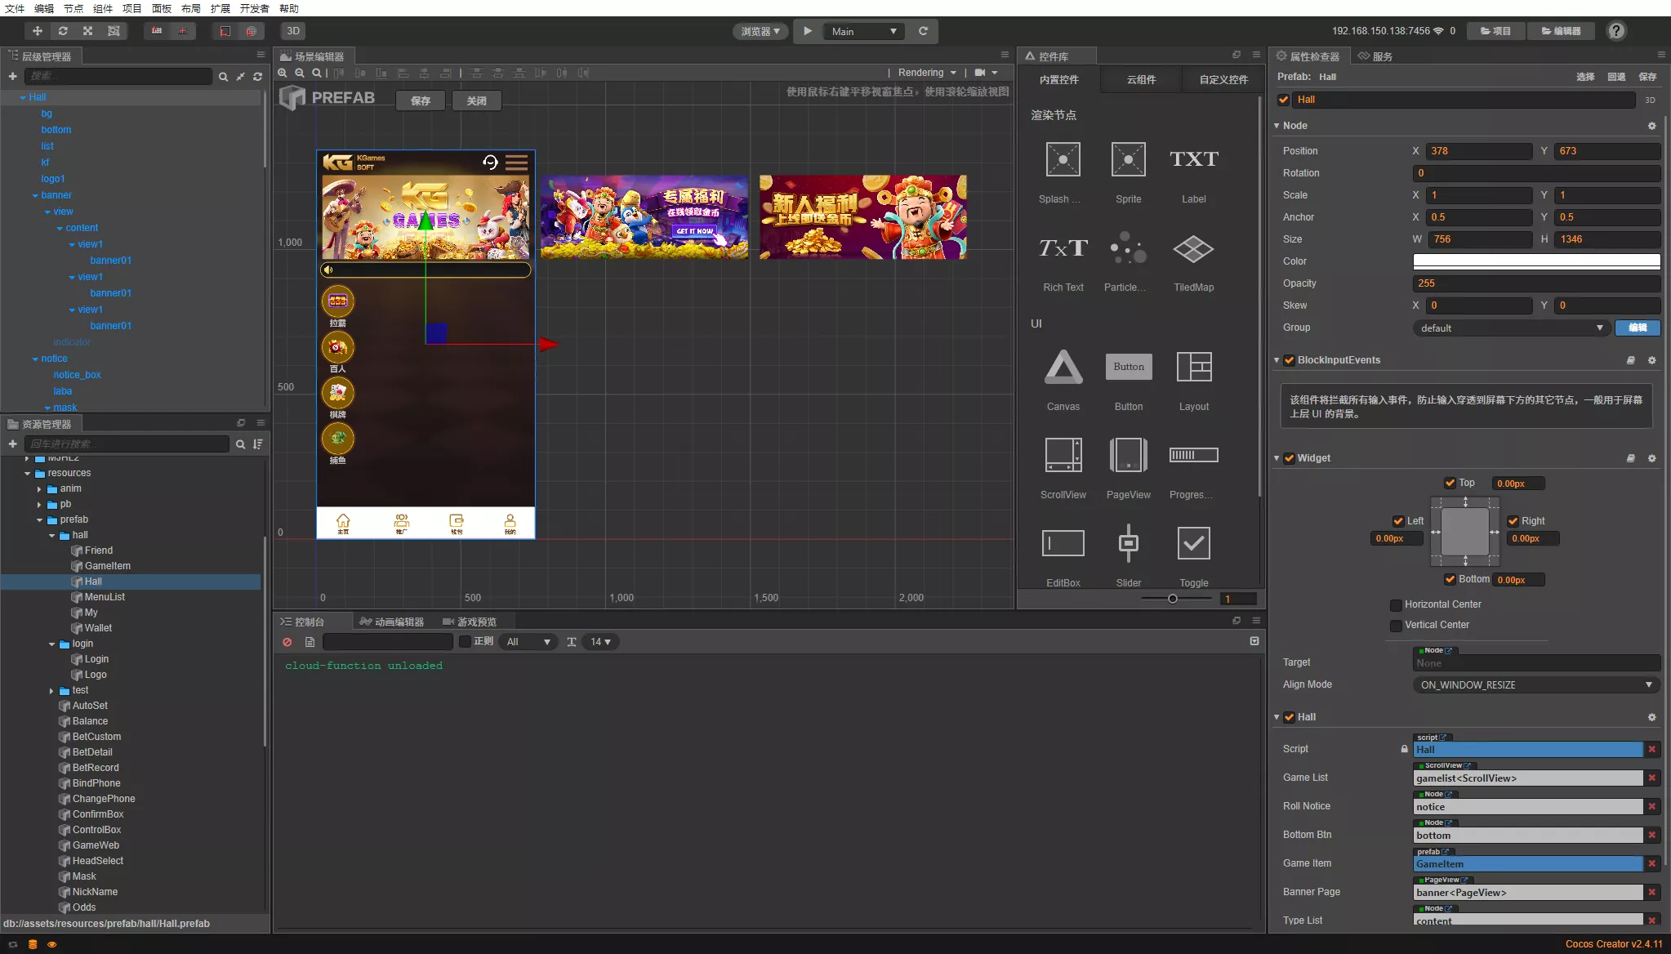Collapse the banner node in hierarchy
Image resolution: width=1671 pixels, height=954 pixels.
35,195
